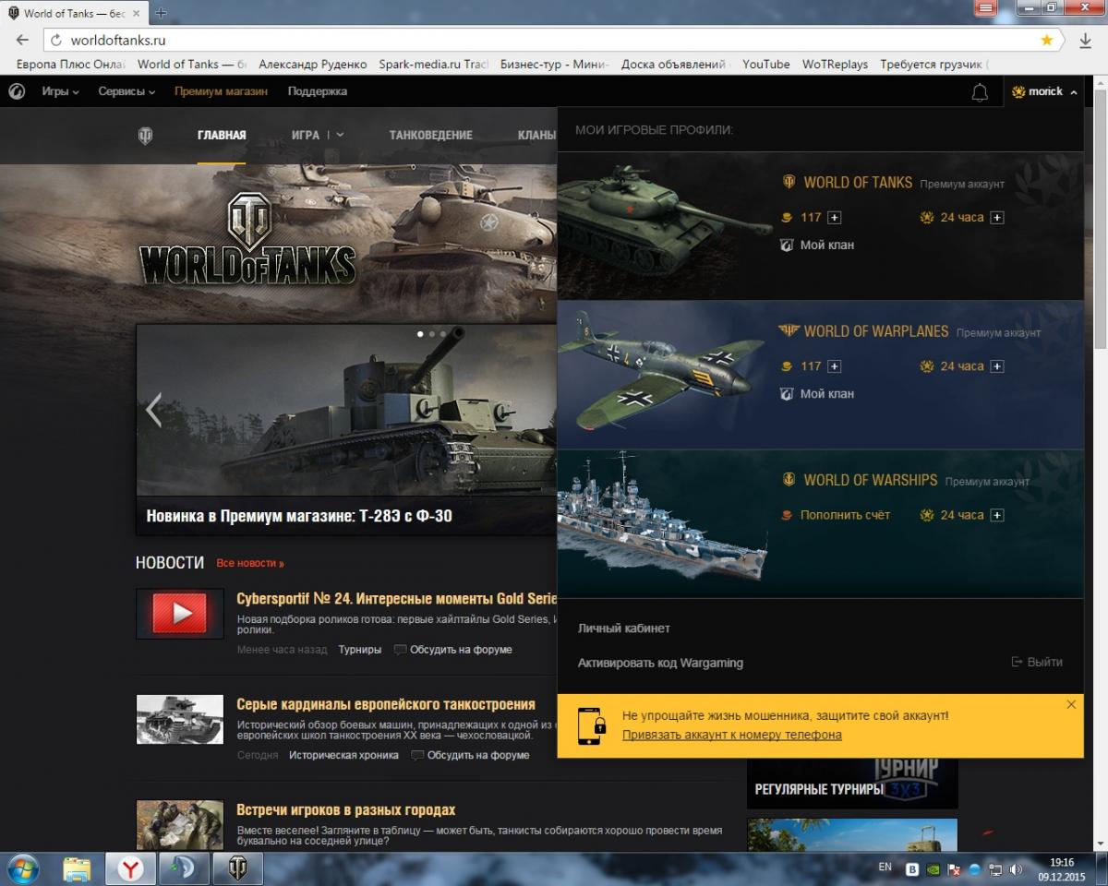Open Мой клан under World of Tanks
Screen dimensions: 1108x886
tap(827, 245)
